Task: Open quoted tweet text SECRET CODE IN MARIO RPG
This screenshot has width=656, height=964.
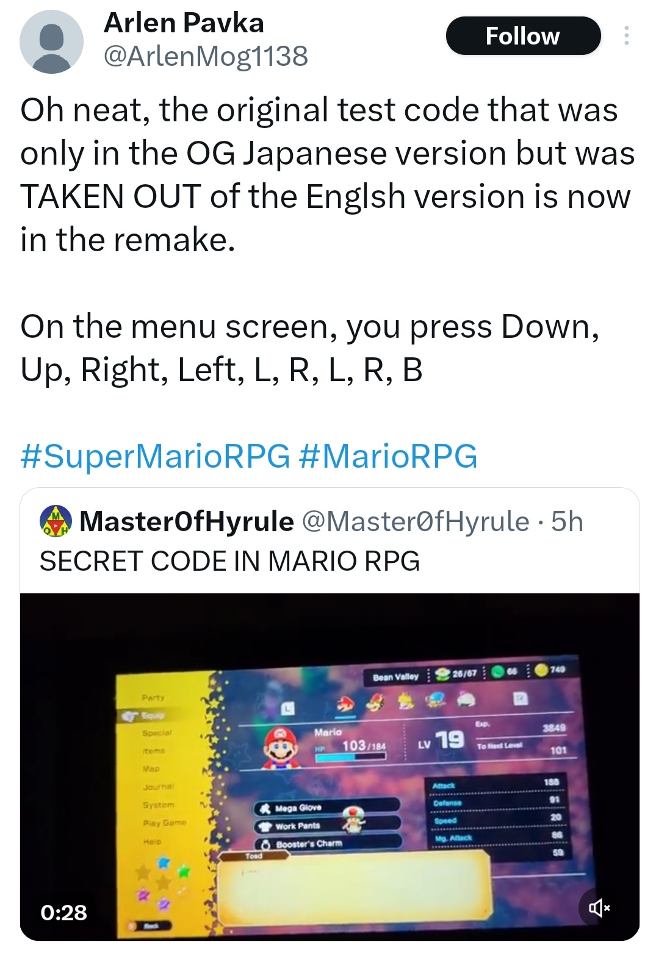Action: click(x=229, y=561)
